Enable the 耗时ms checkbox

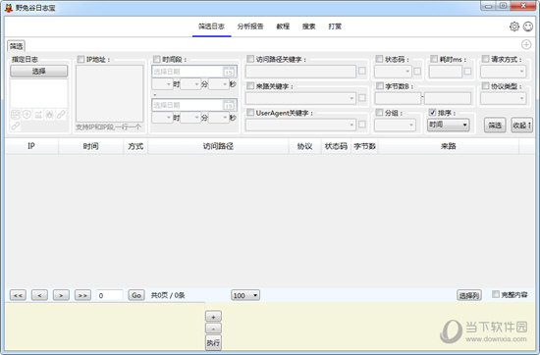coord(434,59)
